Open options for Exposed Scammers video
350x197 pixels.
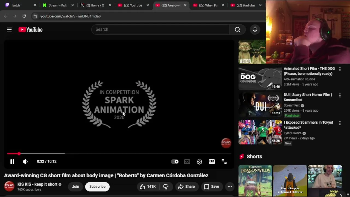click(x=340, y=123)
